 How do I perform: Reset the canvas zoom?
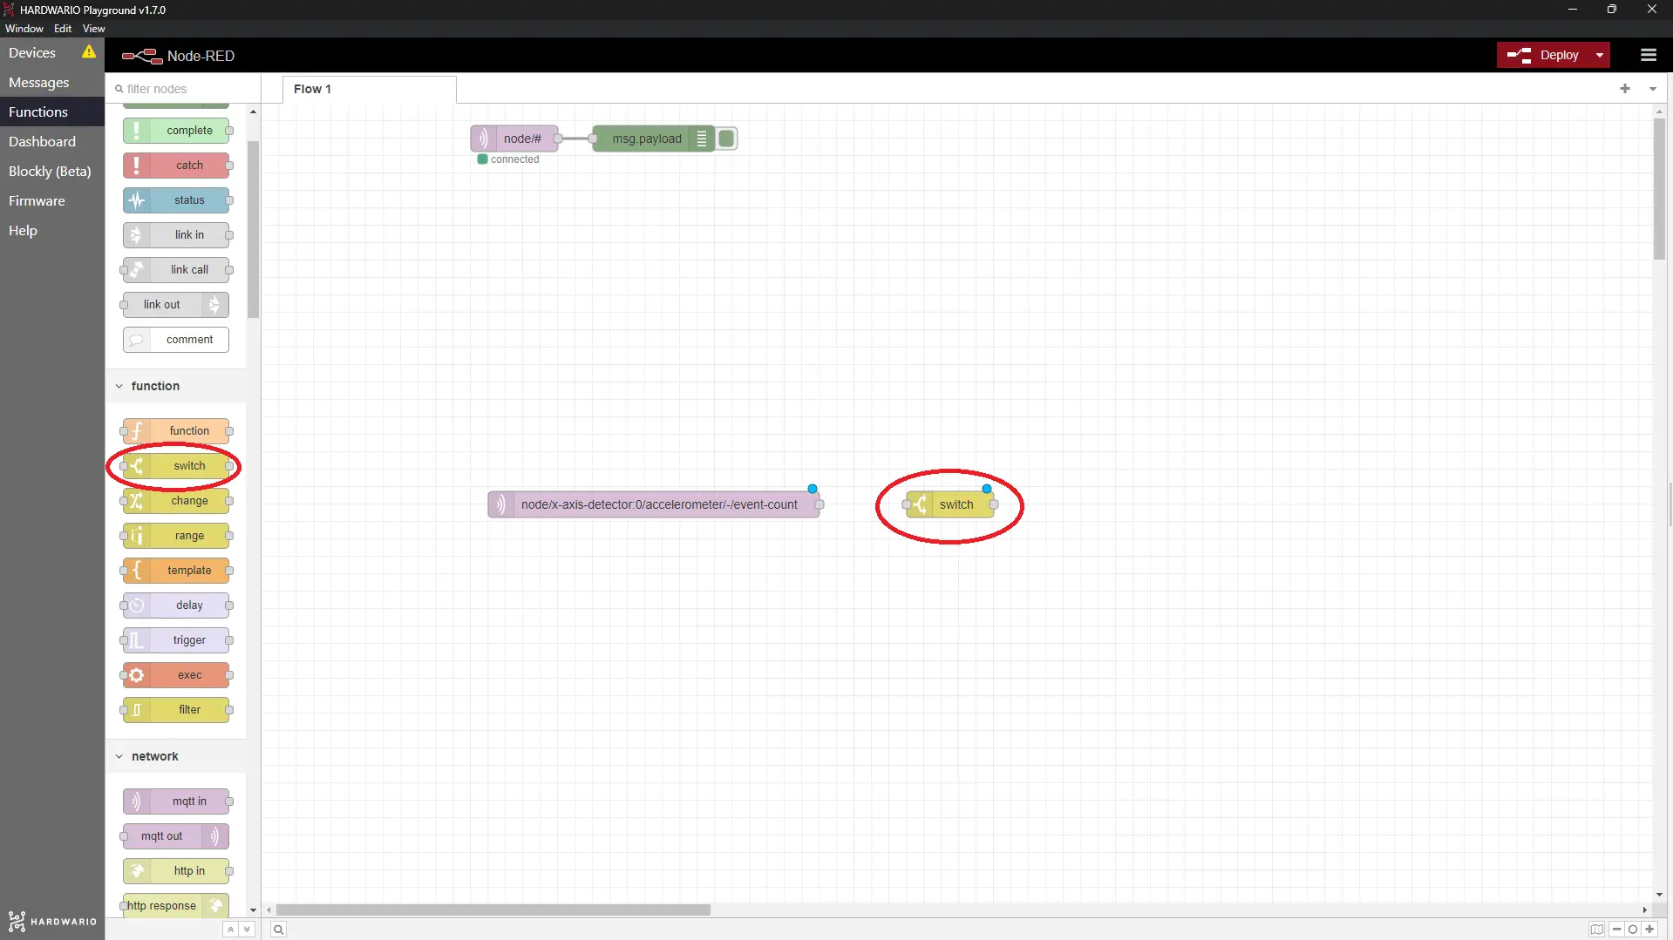click(x=1633, y=930)
